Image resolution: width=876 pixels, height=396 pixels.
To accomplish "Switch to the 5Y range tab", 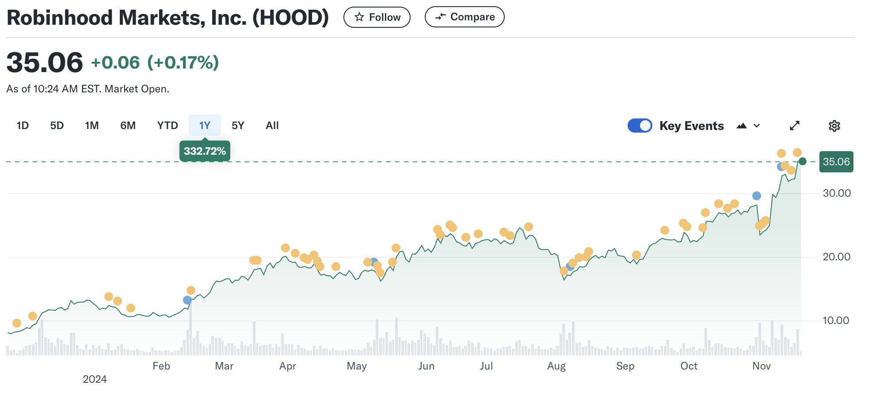I will (x=238, y=126).
